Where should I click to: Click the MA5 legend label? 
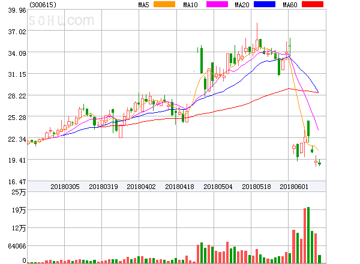point(143,5)
